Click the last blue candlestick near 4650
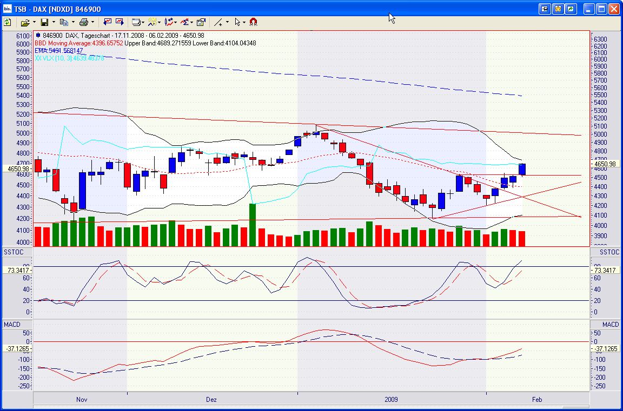The height and width of the screenshot is (411, 623). [522, 169]
